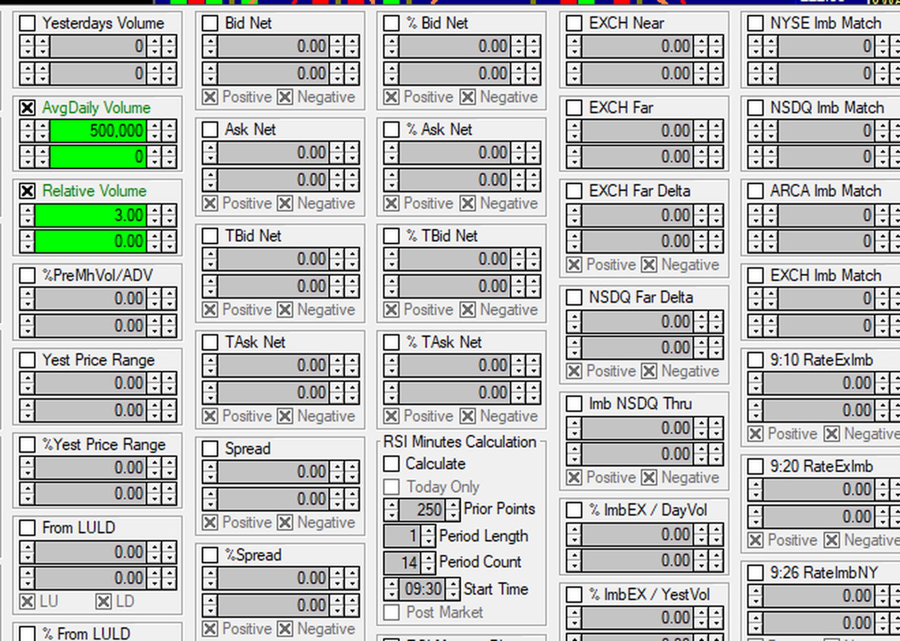Enable the TAsk Net checkbox
The image size is (900, 641).
tap(210, 342)
